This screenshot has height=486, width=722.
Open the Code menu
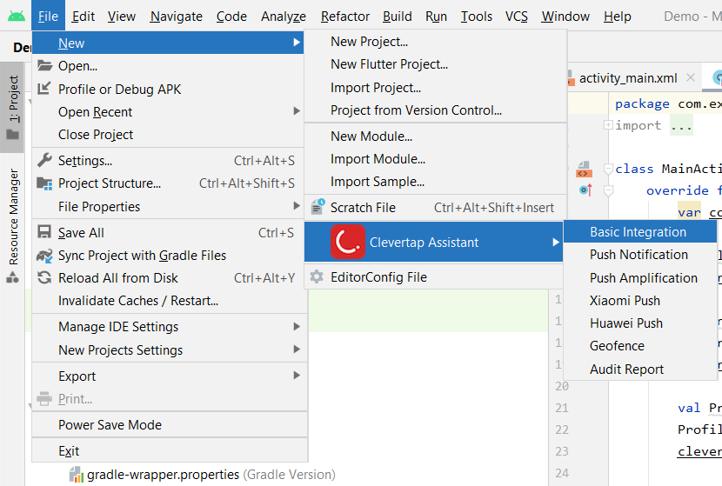tap(231, 17)
